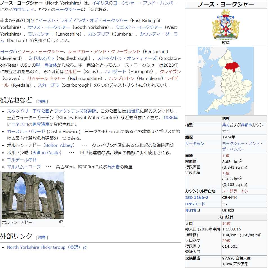Click external link icon beside Flickr Group
Viewport: 268px width, 268px height.
click(85, 248)
